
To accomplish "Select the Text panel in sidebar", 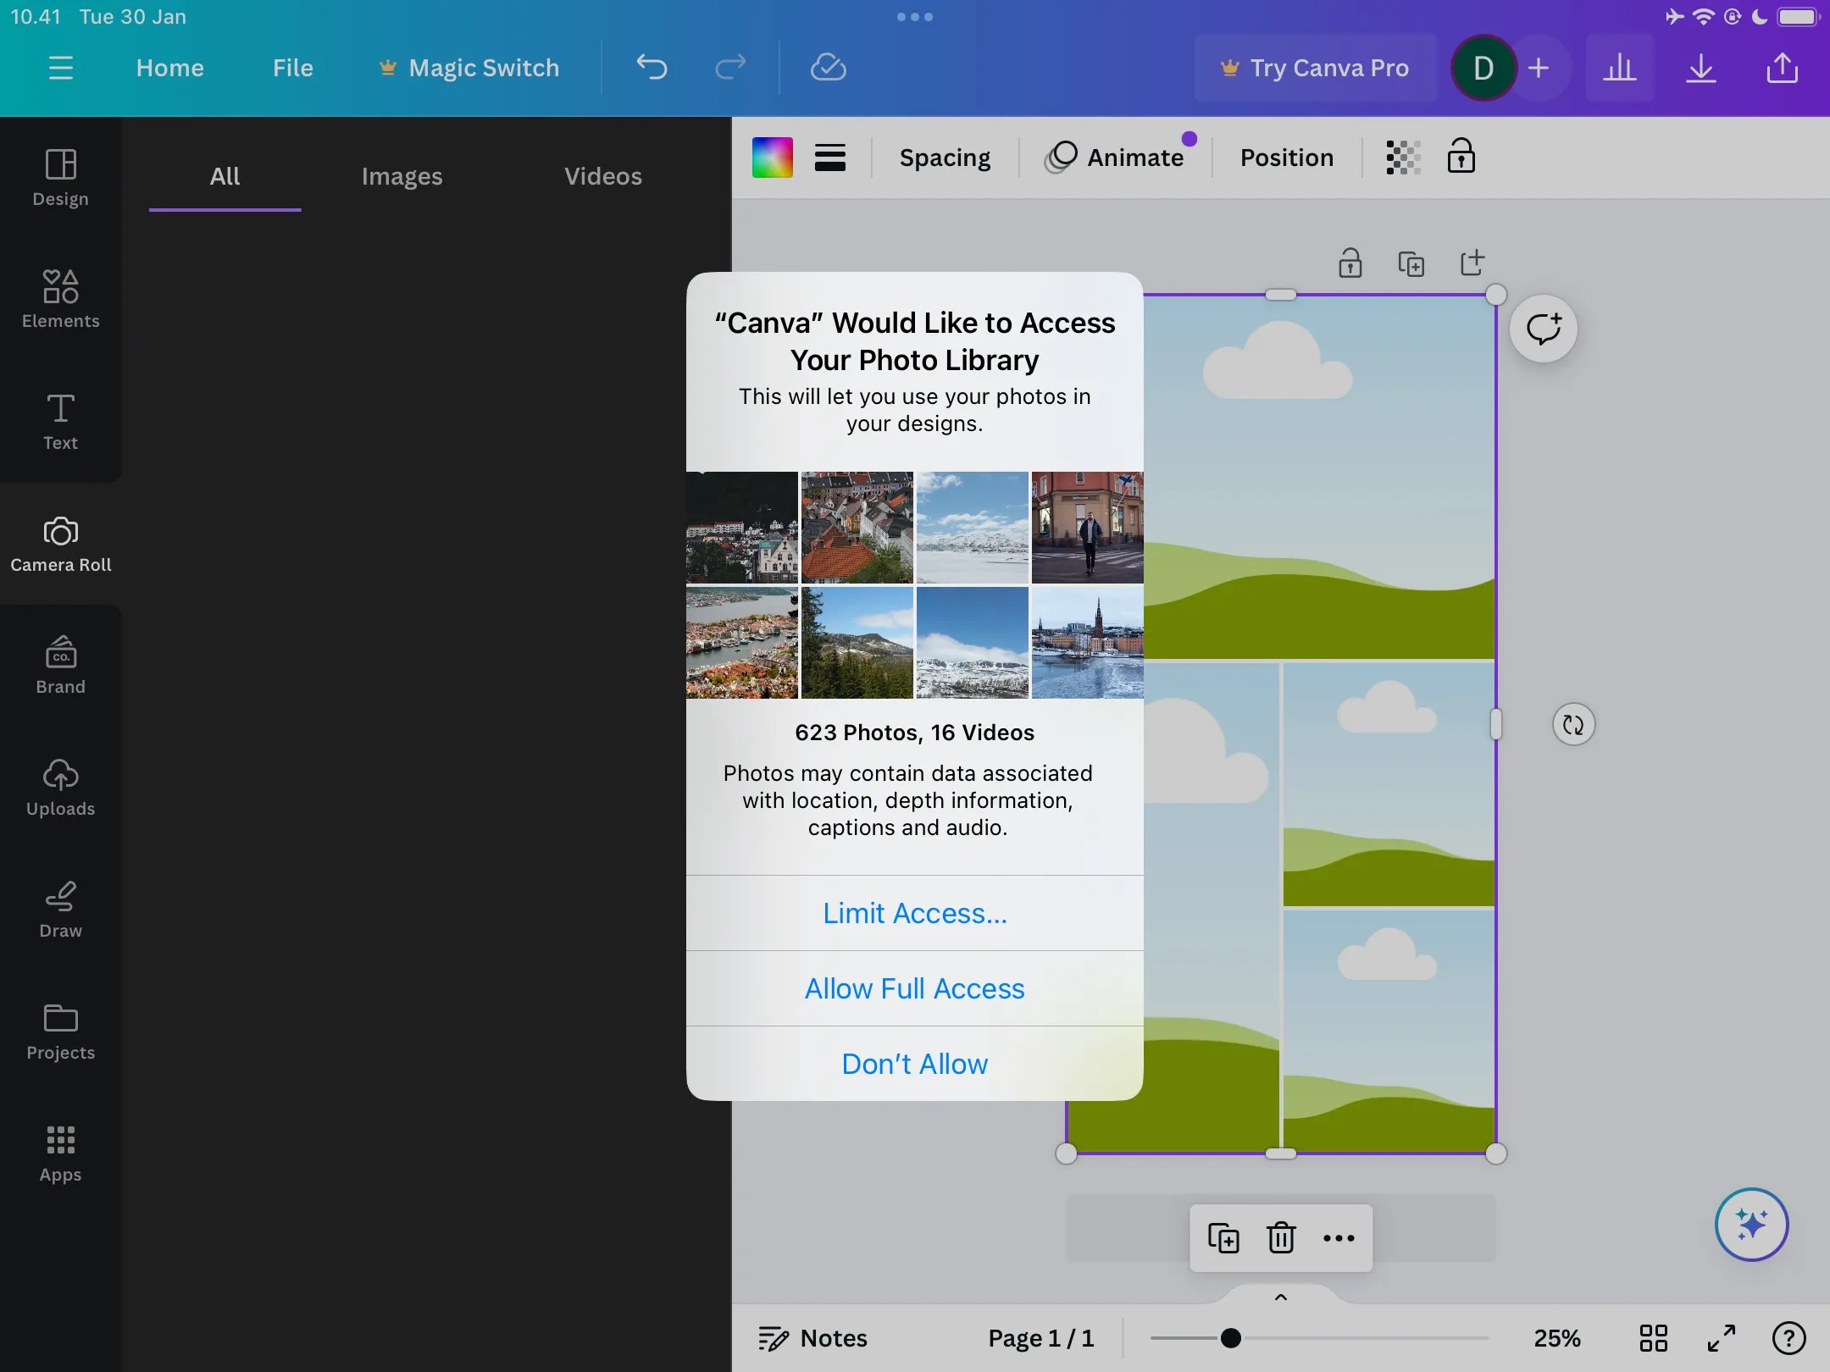I will tap(59, 421).
